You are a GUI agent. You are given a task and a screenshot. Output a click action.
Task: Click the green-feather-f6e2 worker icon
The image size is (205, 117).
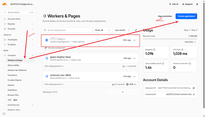point(47,58)
